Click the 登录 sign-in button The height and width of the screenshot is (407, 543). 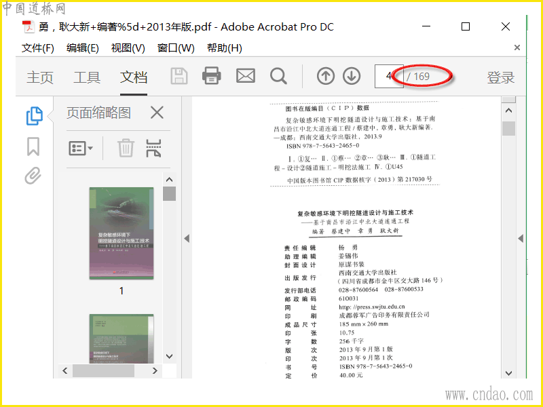pos(501,77)
